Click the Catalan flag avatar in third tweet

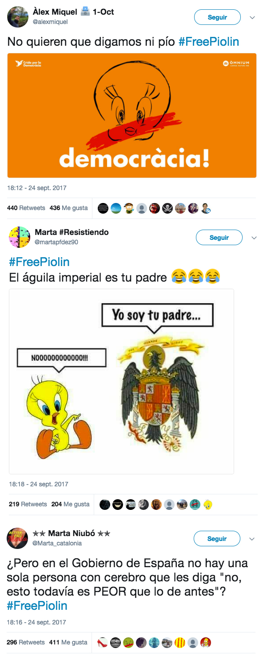(180, 642)
